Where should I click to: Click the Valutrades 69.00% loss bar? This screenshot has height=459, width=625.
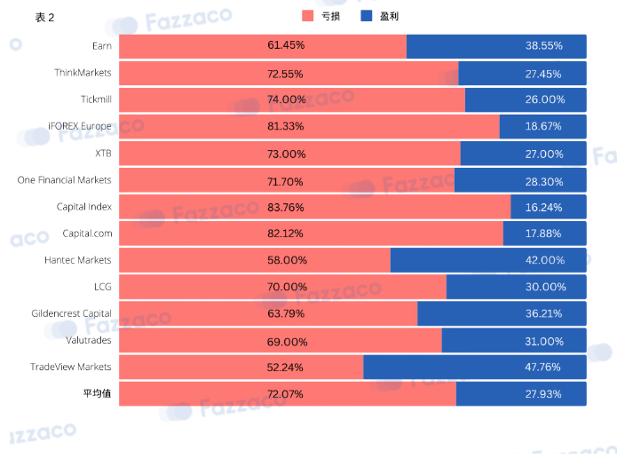point(281,340)
